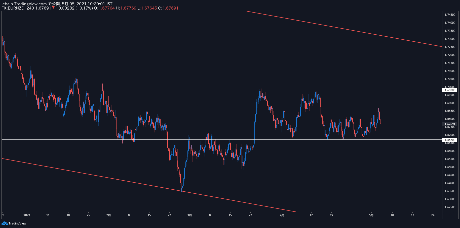460x228 pixels.
Task: Click the high price H:1.67769
Action: tap(126, 8)
